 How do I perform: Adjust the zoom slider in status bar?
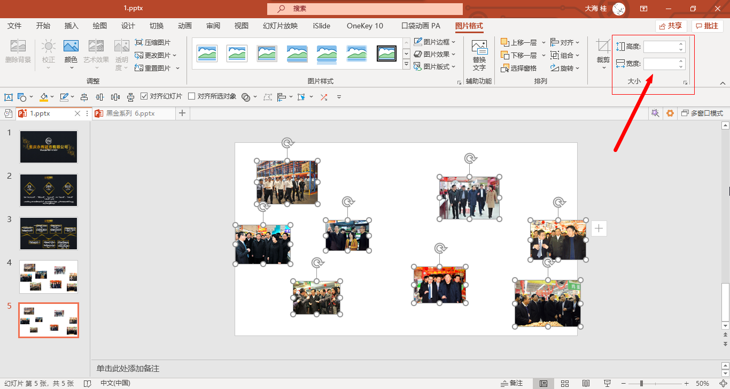click(x=642, y=383)
